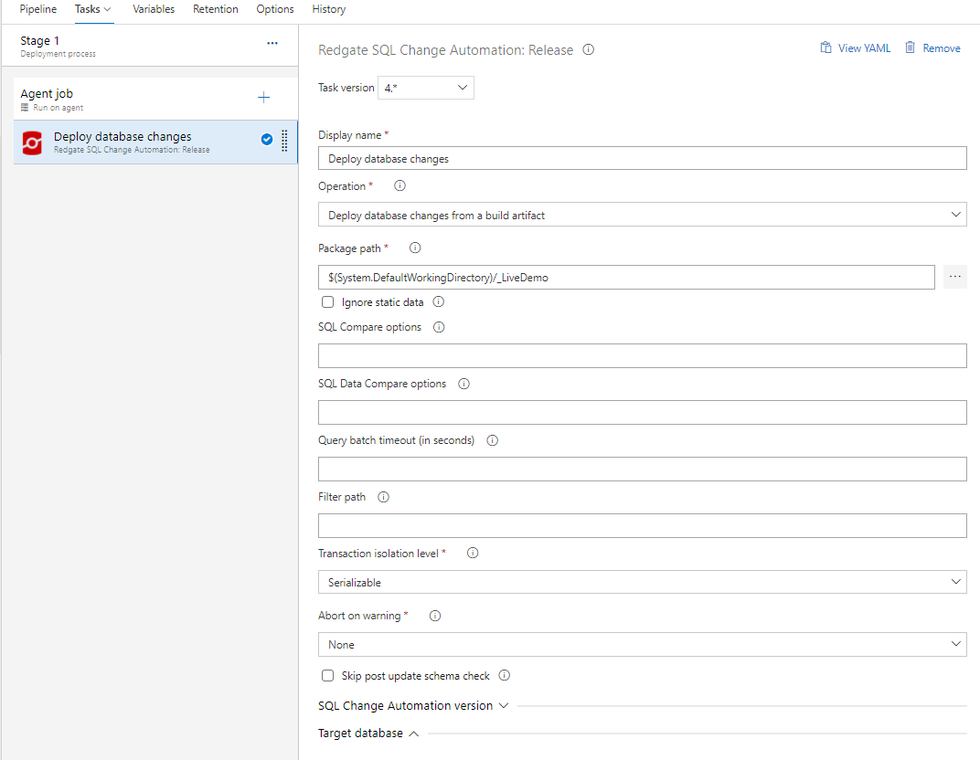Click the info icon for SQL Data Compare options
Viewport: 980px width, 760px height.
463,384
